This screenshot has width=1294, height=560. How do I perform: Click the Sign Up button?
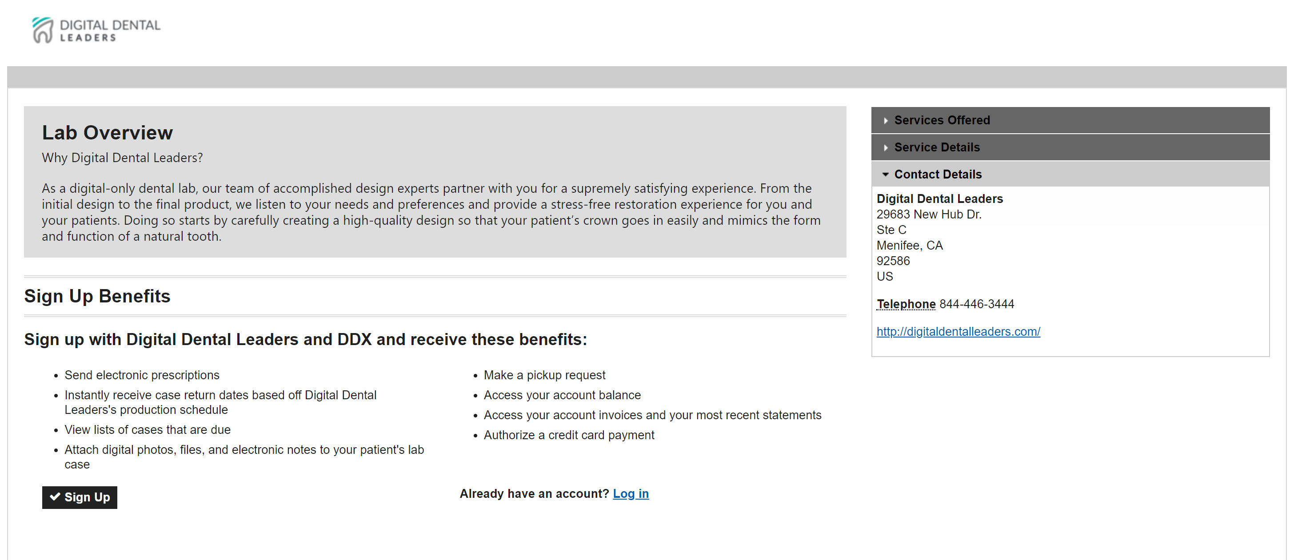(x=80, y=497)
